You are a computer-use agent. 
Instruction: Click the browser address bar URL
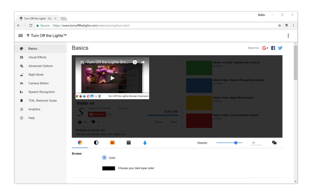pyautogui.click(x=91, y=25)
